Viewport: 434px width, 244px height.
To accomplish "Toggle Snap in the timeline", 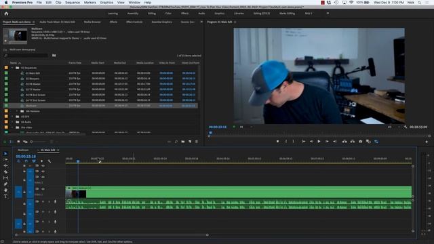I will click(26, 161).
